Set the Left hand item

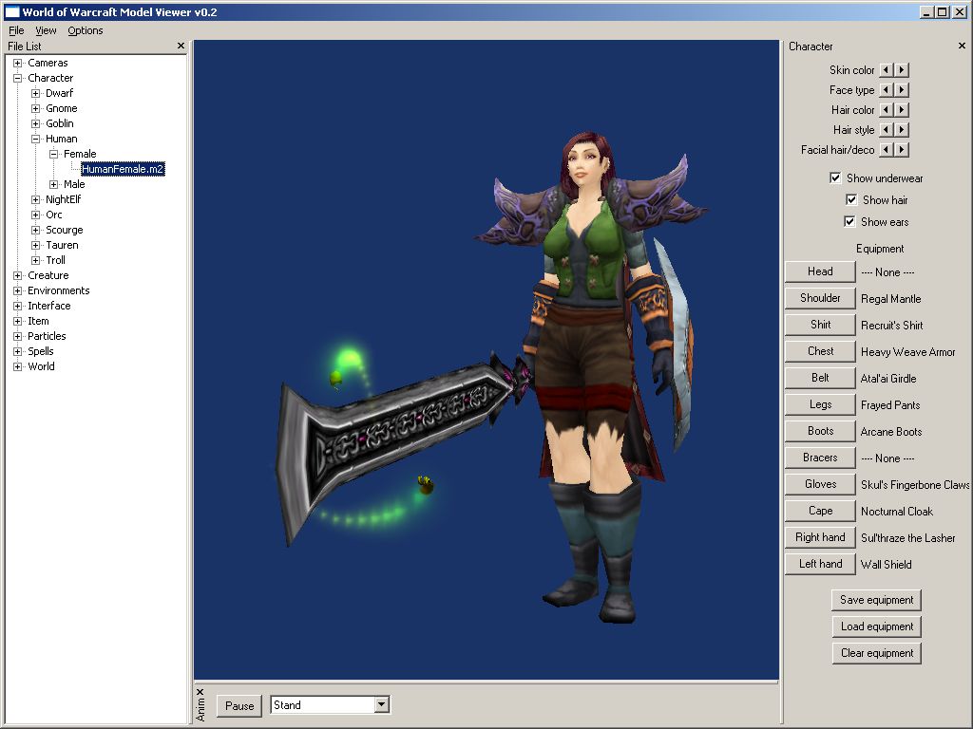pyautogui.click(x=820, y=565)
